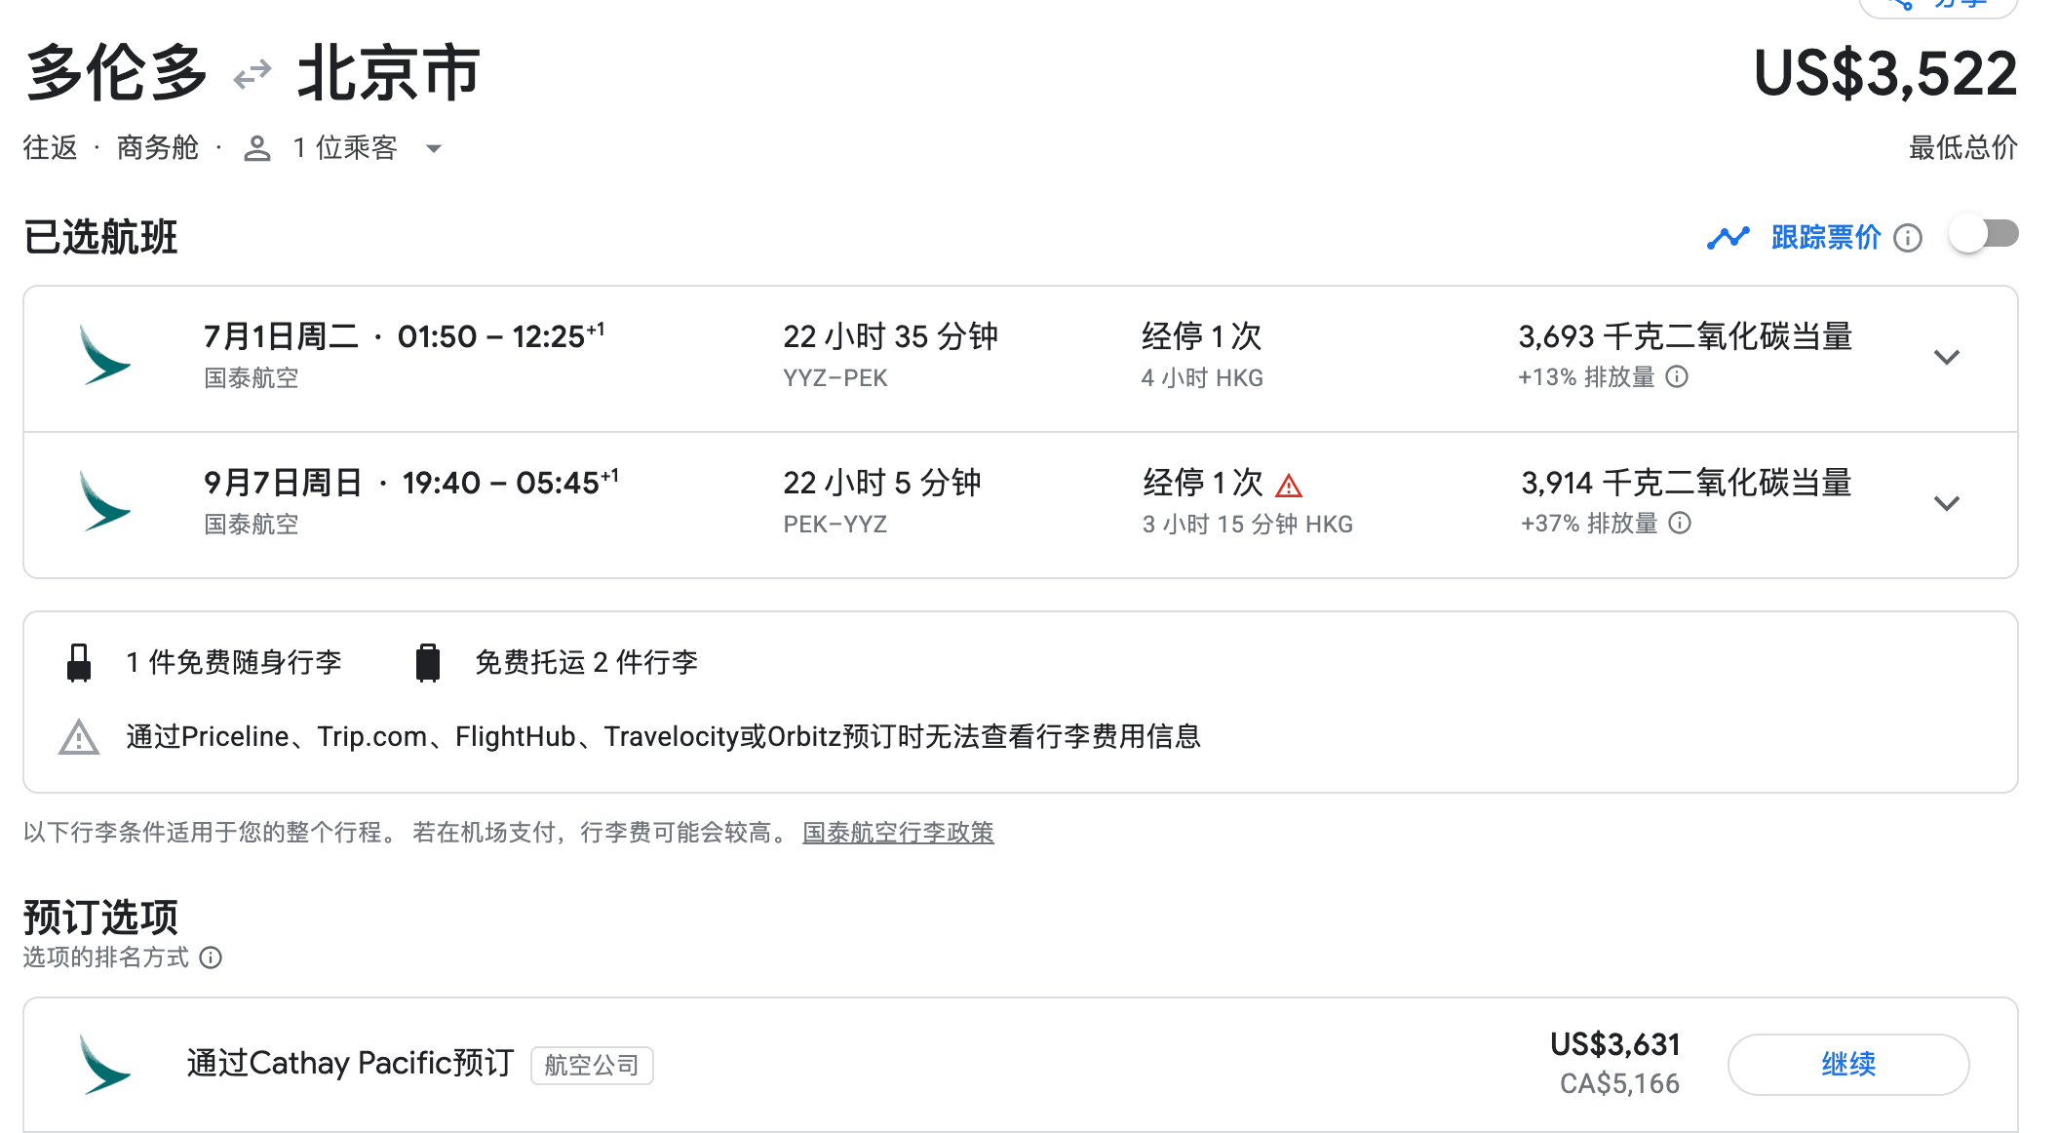The width and height of the screenshot is (2059, 1133).
Task: Click the baggage warning triangle icon
Action: (x=79, y=737)
